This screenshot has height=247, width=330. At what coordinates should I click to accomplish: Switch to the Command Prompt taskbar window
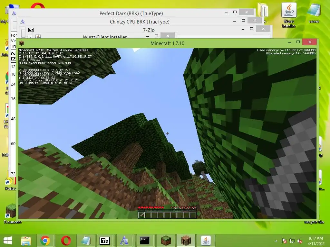(145, 241)
